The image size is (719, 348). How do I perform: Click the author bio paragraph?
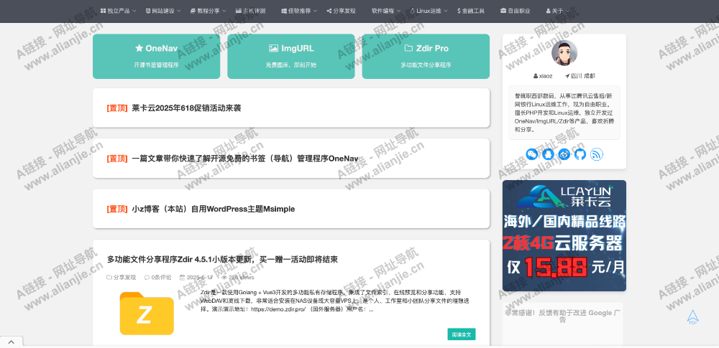click(564, 113)
